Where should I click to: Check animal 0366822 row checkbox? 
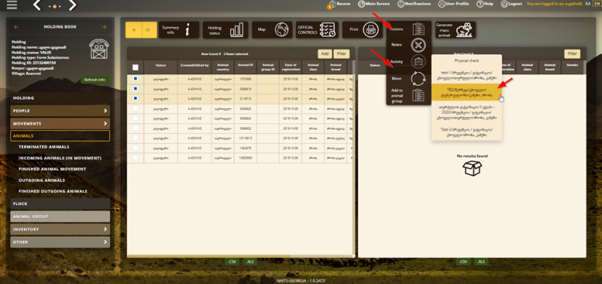click(135, 128)
